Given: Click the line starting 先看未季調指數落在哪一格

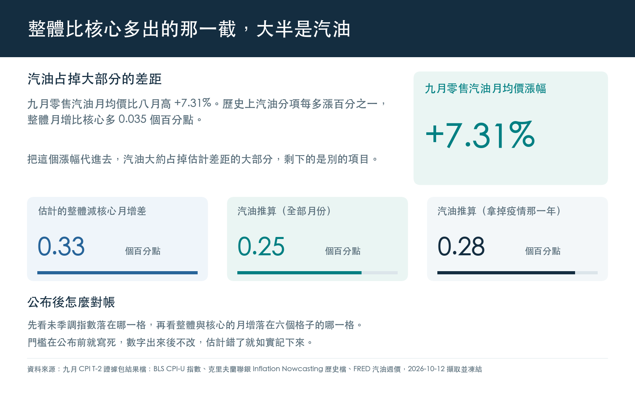Looking at the screenshot, I should [195, 325].
